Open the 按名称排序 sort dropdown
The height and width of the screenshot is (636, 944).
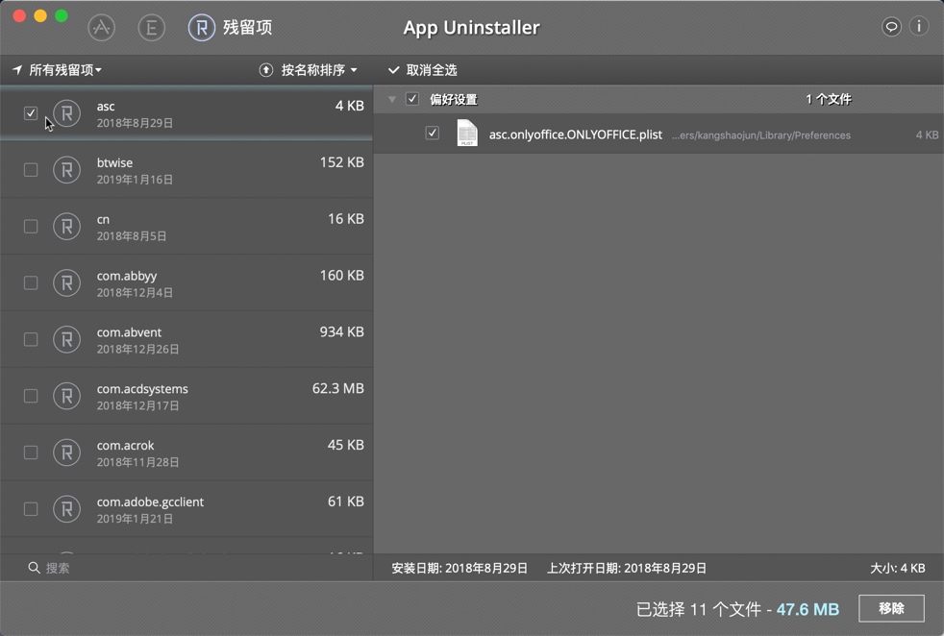(x=318, y=69)
